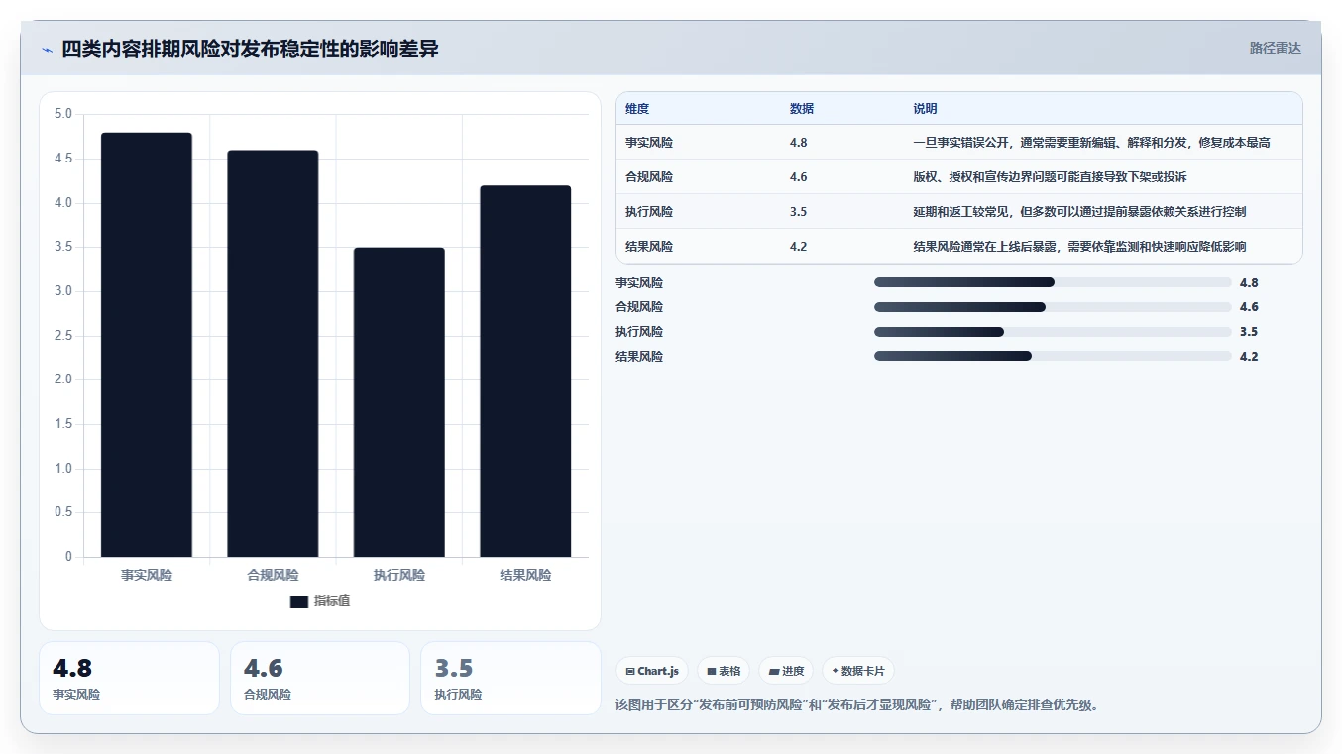Click the 合规风险 bar in the chart

point(273,354)
